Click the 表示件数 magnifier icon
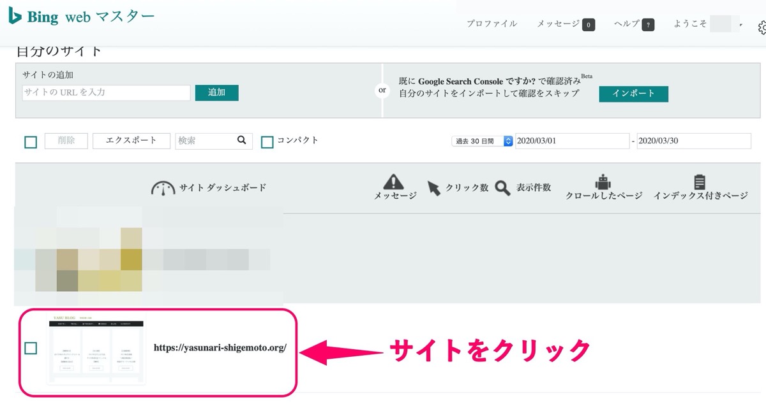The image size is (766, 411). tap(502, 188)
